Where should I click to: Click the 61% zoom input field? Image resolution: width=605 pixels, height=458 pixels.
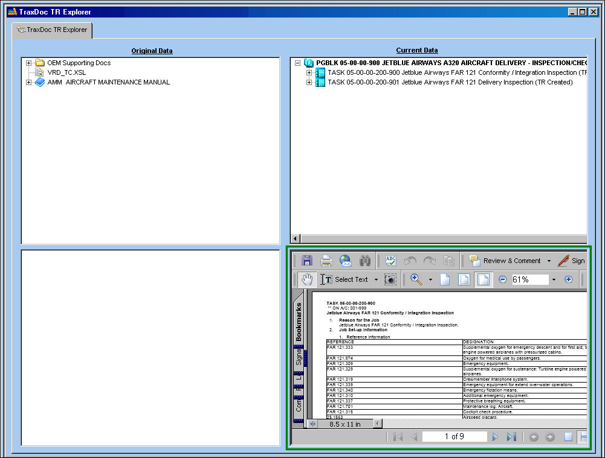point(530,279)
